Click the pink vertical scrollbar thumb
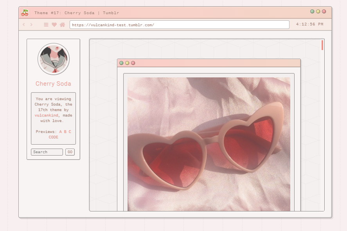 point(322,45)
